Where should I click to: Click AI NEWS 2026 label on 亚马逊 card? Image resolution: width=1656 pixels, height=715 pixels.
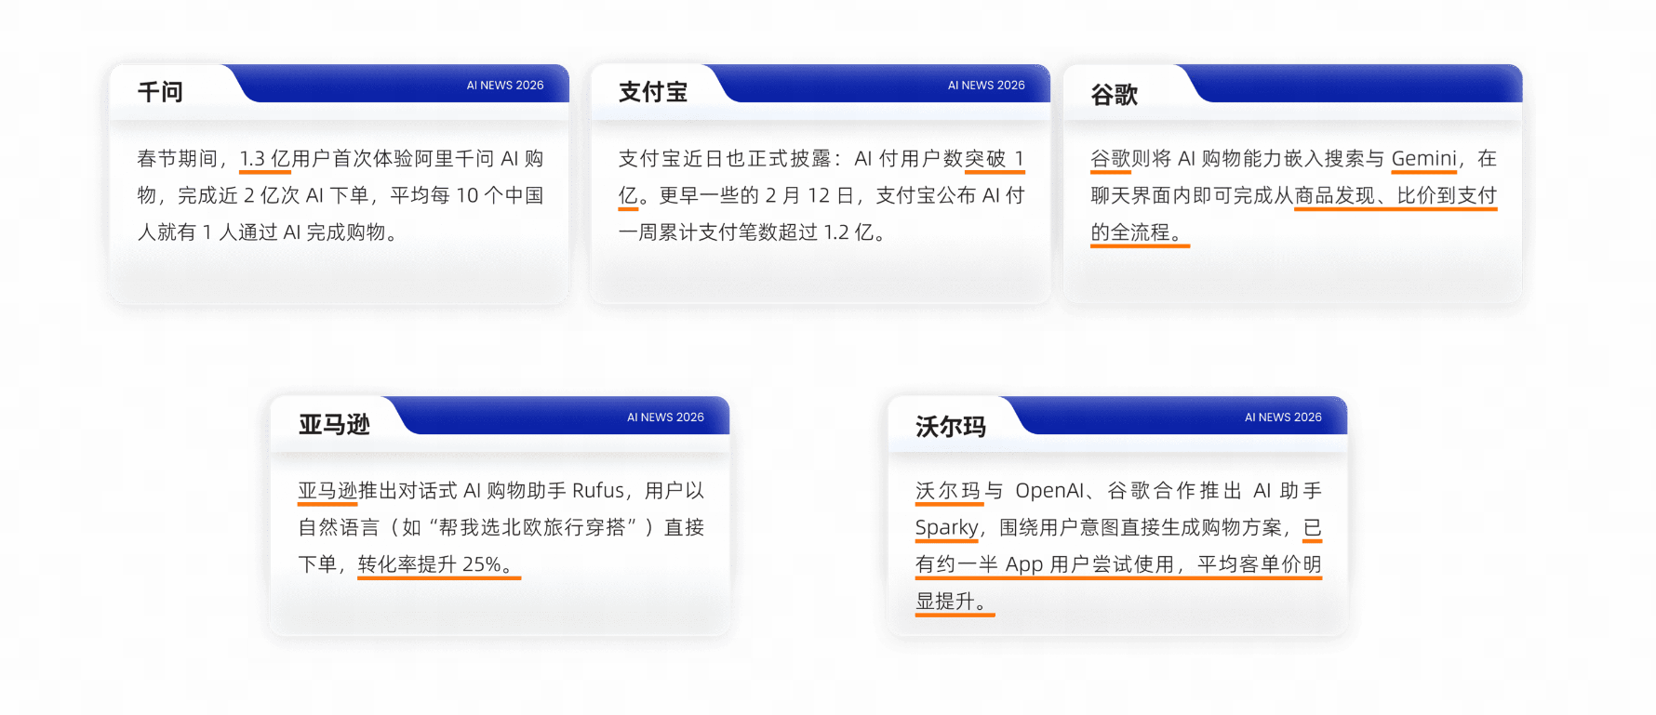[x=665, y=417]
